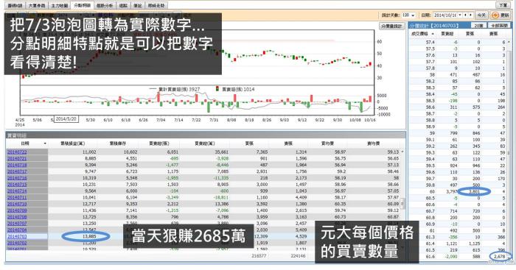The width and height of the screenshot is (516, 270).
Task: Open the 20140722 date link
Action: coord(17,152)
